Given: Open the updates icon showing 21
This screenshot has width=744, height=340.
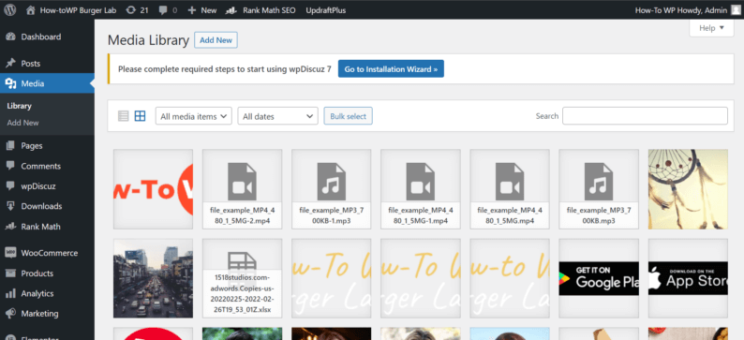Looking at the screenshot, I should tap(130, 10).
